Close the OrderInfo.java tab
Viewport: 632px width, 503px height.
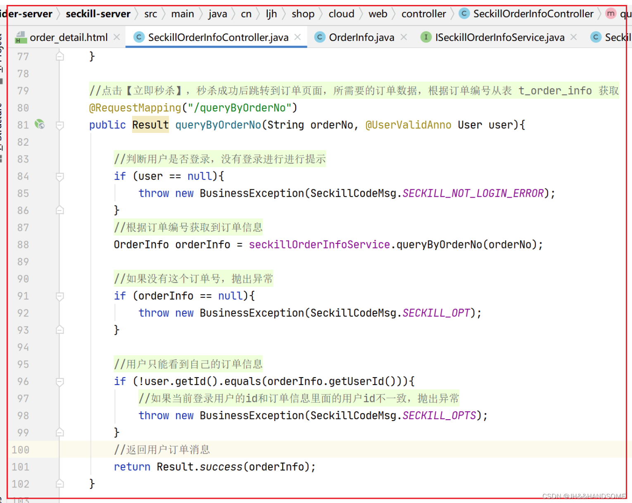pyautogui.click(x=404, y=37)
